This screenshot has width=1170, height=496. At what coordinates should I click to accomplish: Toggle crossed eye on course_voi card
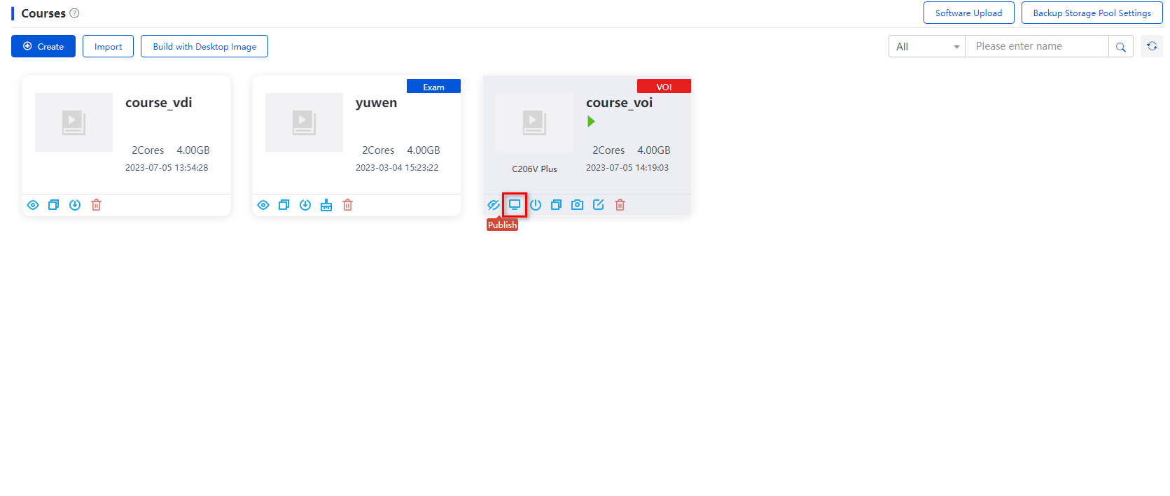(494, 205)
